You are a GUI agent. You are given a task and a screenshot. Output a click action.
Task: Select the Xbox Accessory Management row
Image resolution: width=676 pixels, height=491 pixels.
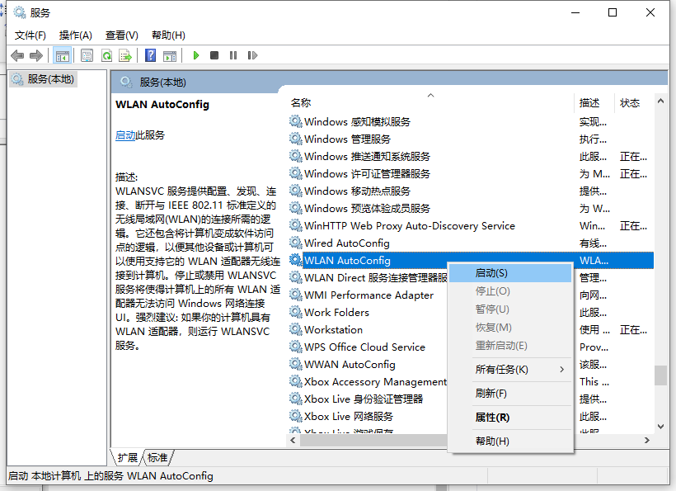point(368,382)
